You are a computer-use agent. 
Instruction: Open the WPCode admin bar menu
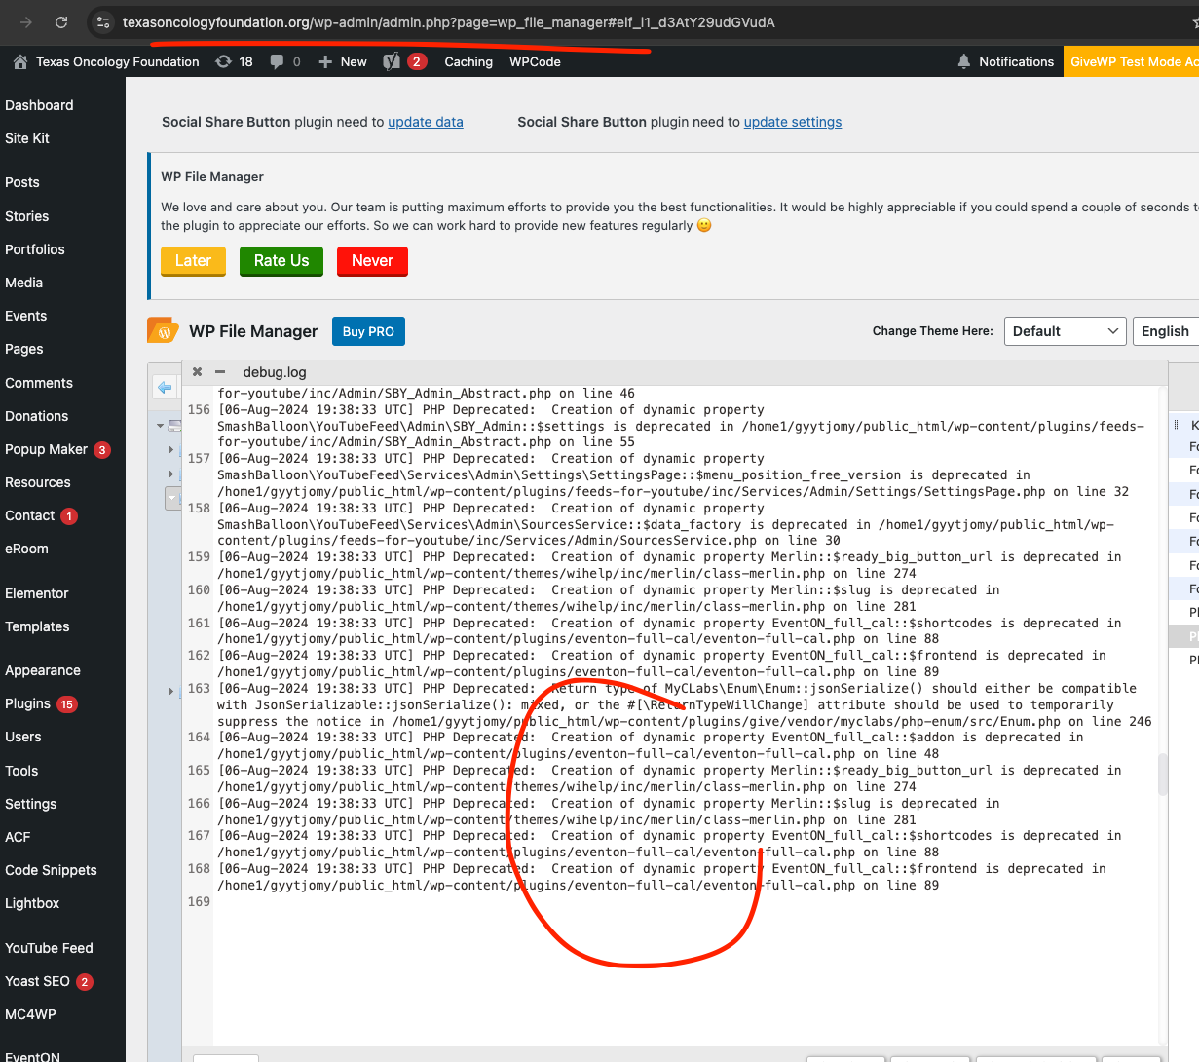pyautogui.click(x=535, y=61)
